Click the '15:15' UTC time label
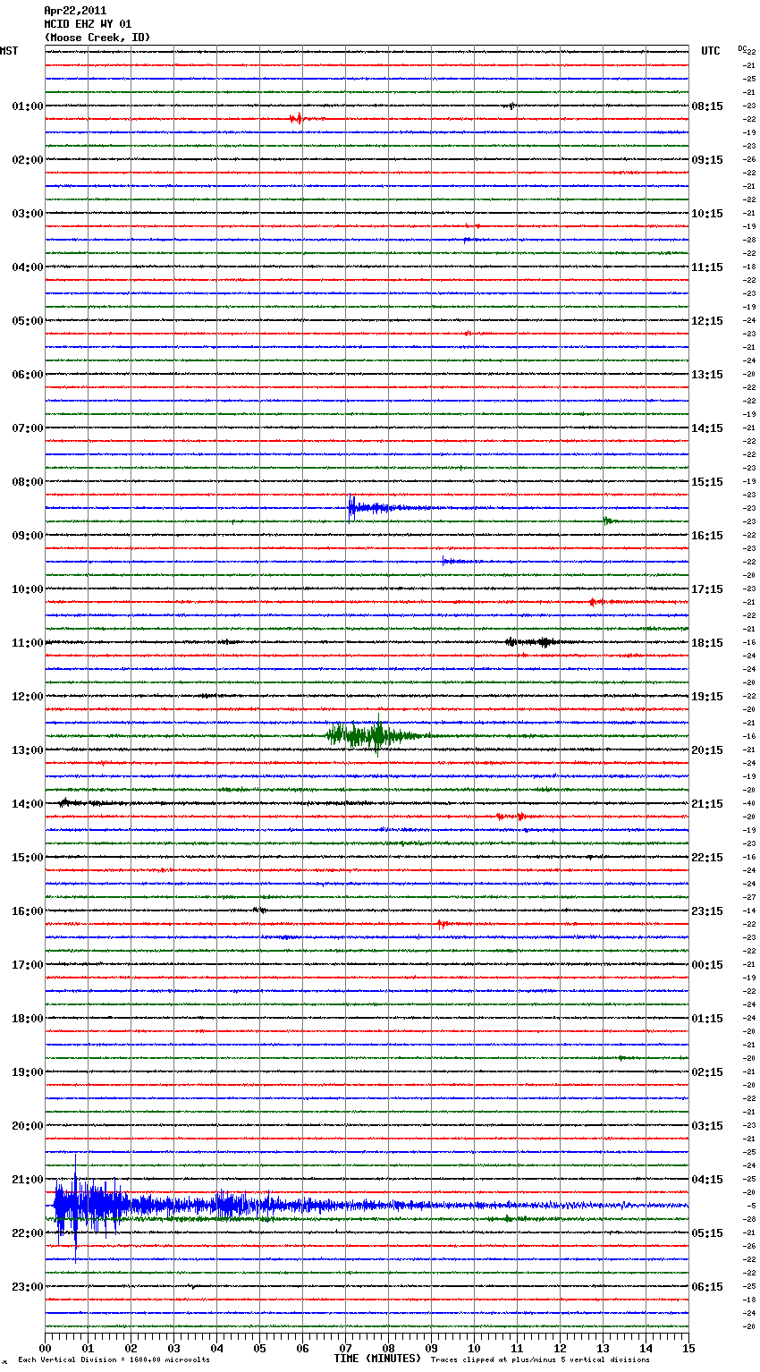 pyautogui.click(x=707, y=482)
